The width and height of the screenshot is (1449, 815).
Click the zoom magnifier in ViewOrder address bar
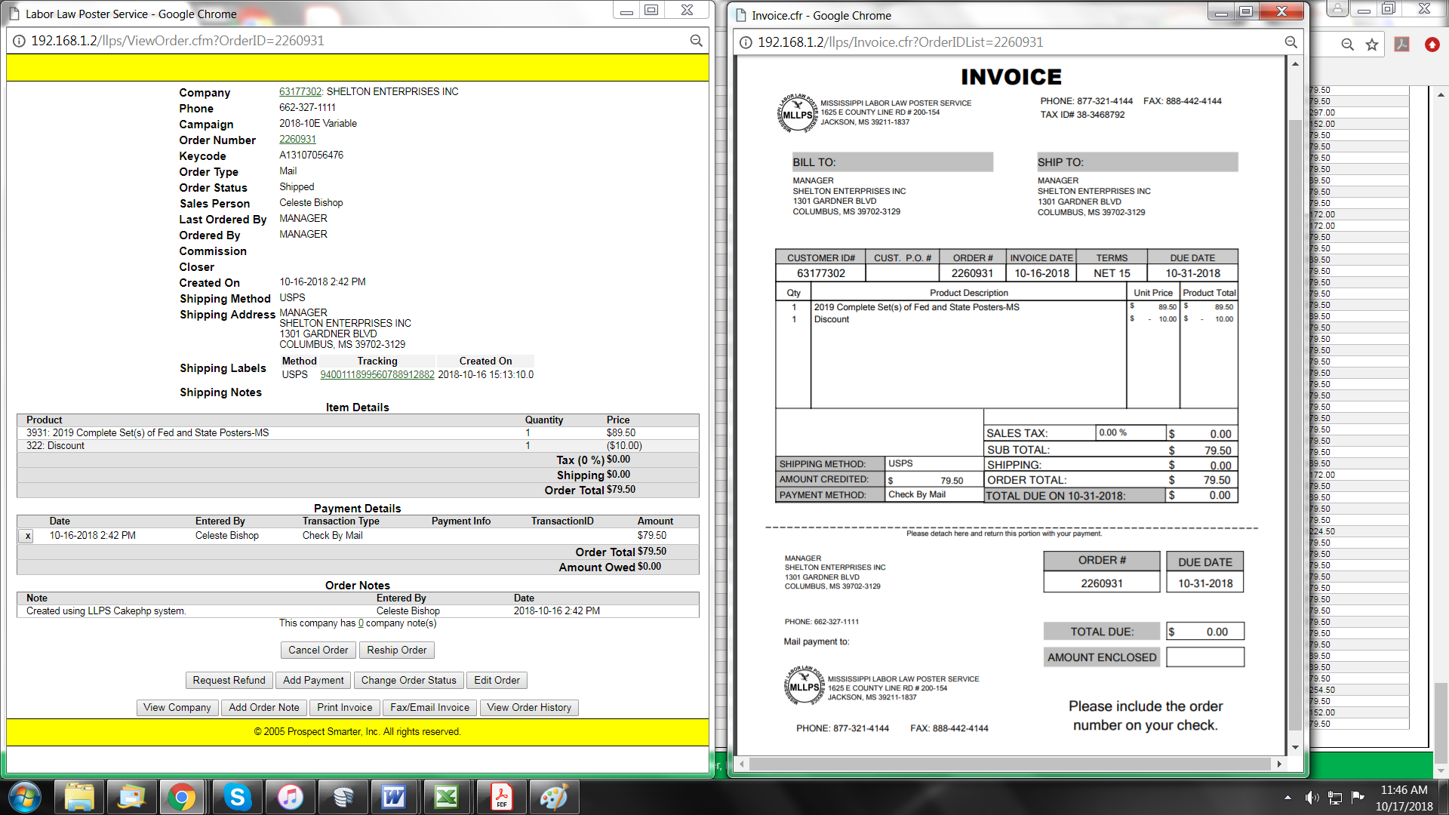tap(696, 41)
